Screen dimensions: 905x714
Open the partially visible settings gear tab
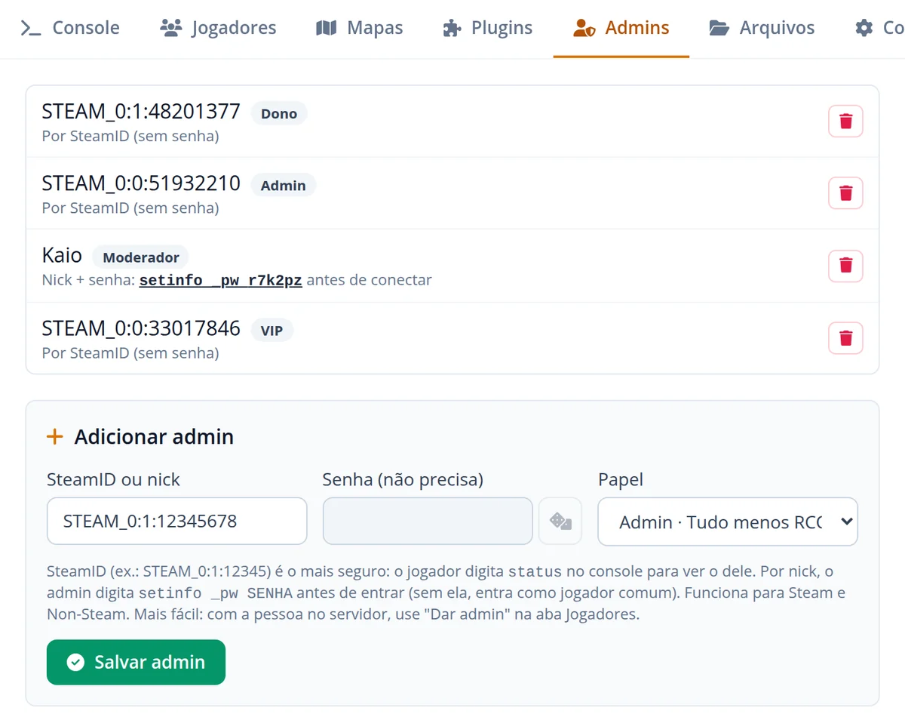pos(879,28)
